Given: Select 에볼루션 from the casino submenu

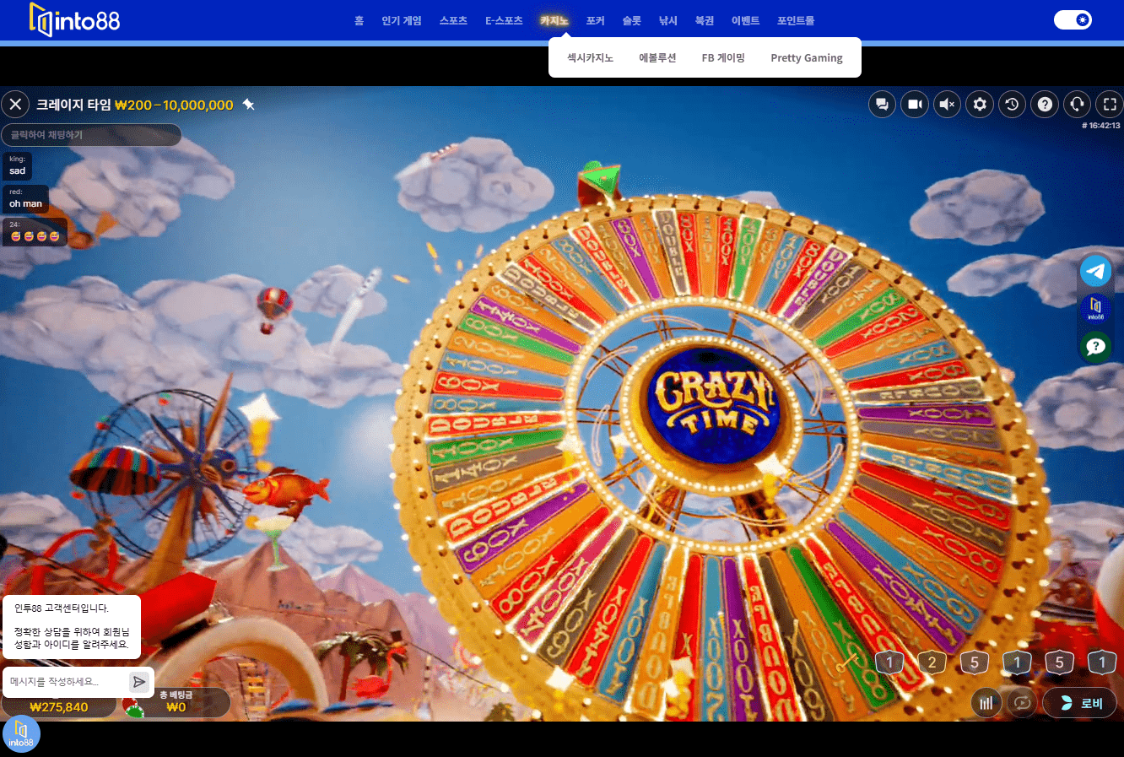Looking at the screenshot, I should point(657,58).
